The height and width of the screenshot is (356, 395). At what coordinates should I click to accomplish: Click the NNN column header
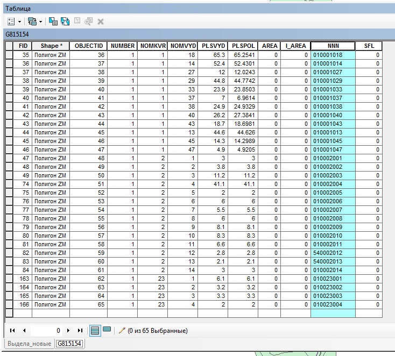pos(333,46)
